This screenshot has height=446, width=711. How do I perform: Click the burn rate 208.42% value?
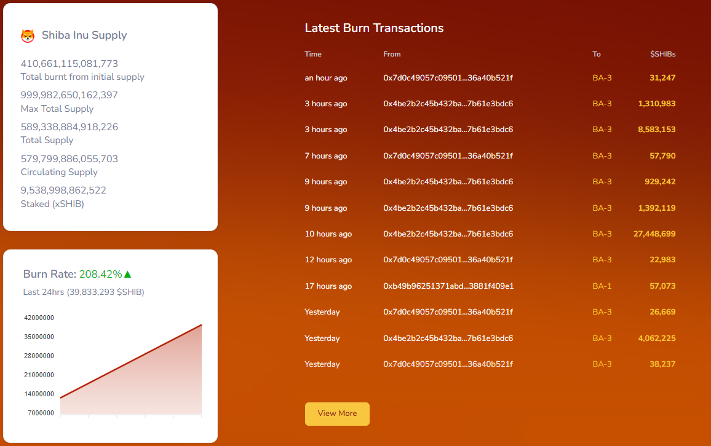[x=101, y=274]
